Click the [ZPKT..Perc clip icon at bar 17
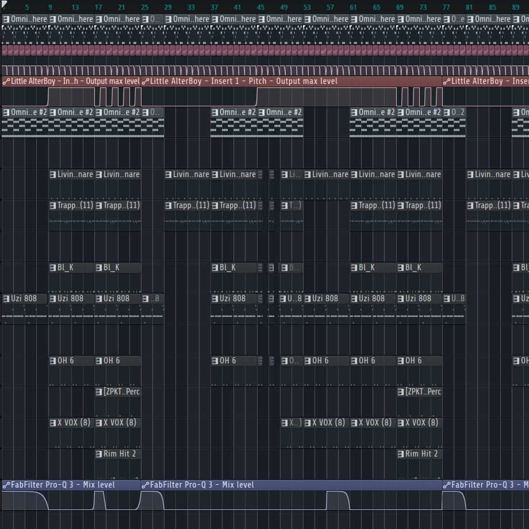 (99, 392)
